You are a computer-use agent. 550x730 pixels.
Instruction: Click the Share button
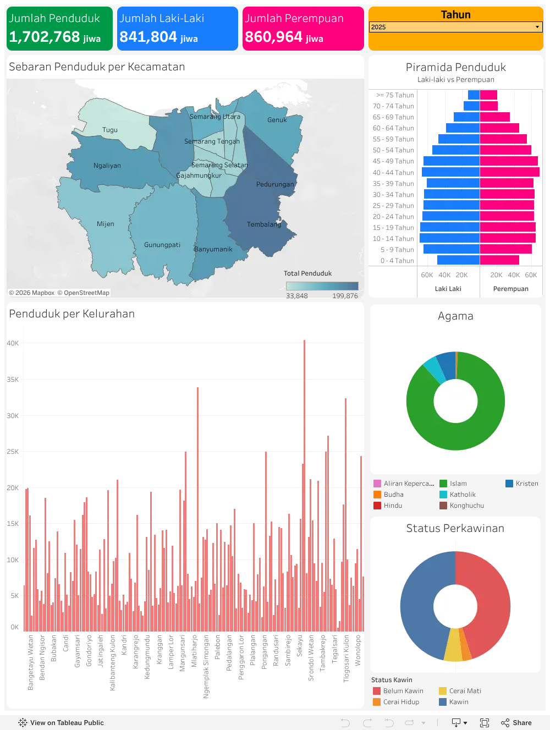pos(516,723)
